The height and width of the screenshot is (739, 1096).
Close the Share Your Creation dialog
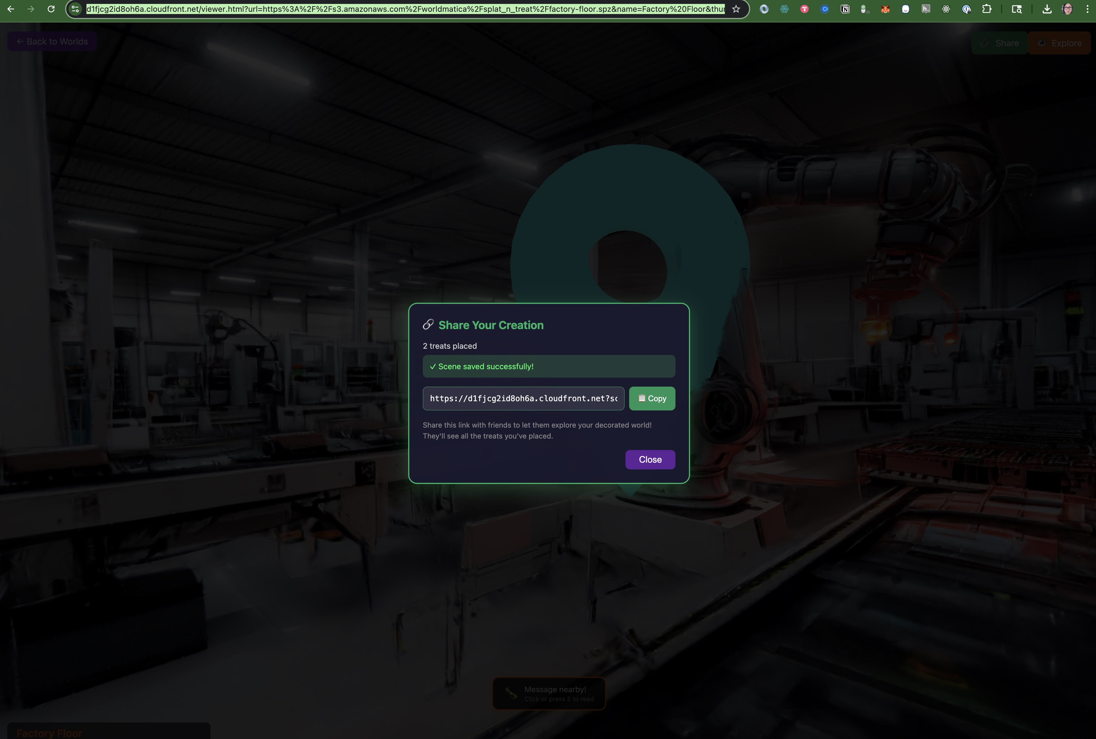point(650,460)
